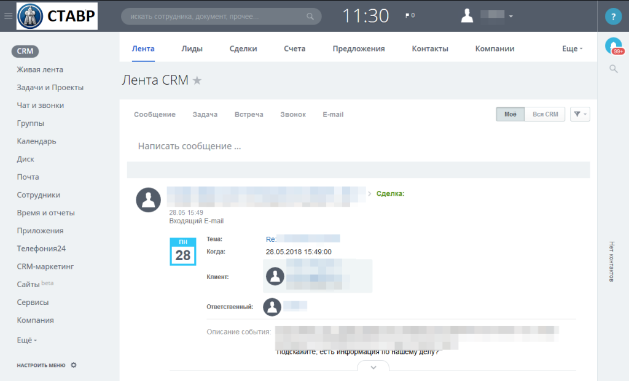Viewport: 629px width, 381px height.
Task: Select the Звонок post type
Action: pos(293,114)
